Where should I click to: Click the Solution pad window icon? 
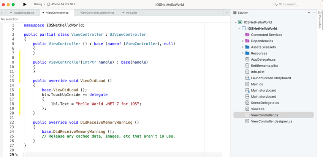coord(235,13)
